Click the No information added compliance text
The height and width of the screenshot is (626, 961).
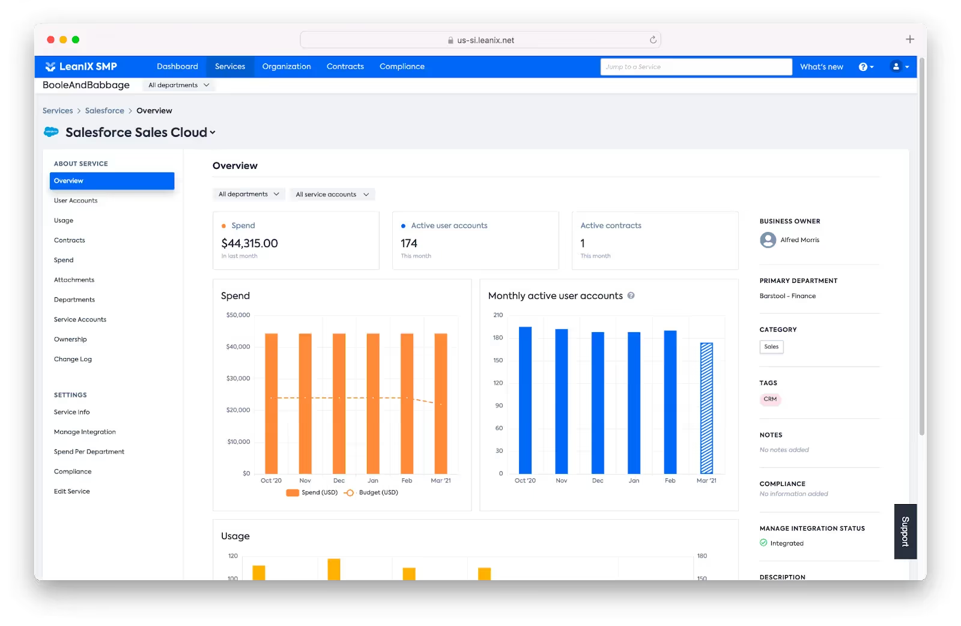pyautogui.click(x=793, y=494)
